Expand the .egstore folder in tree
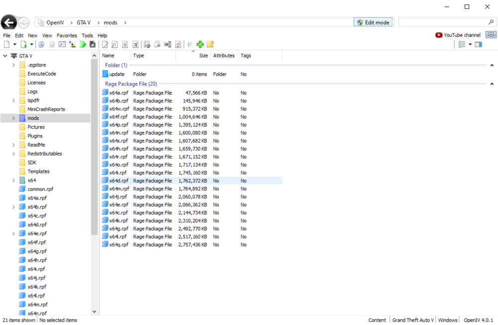Viewport: 498px width, 325px height. pyautogui.click(x=13, y=65)
